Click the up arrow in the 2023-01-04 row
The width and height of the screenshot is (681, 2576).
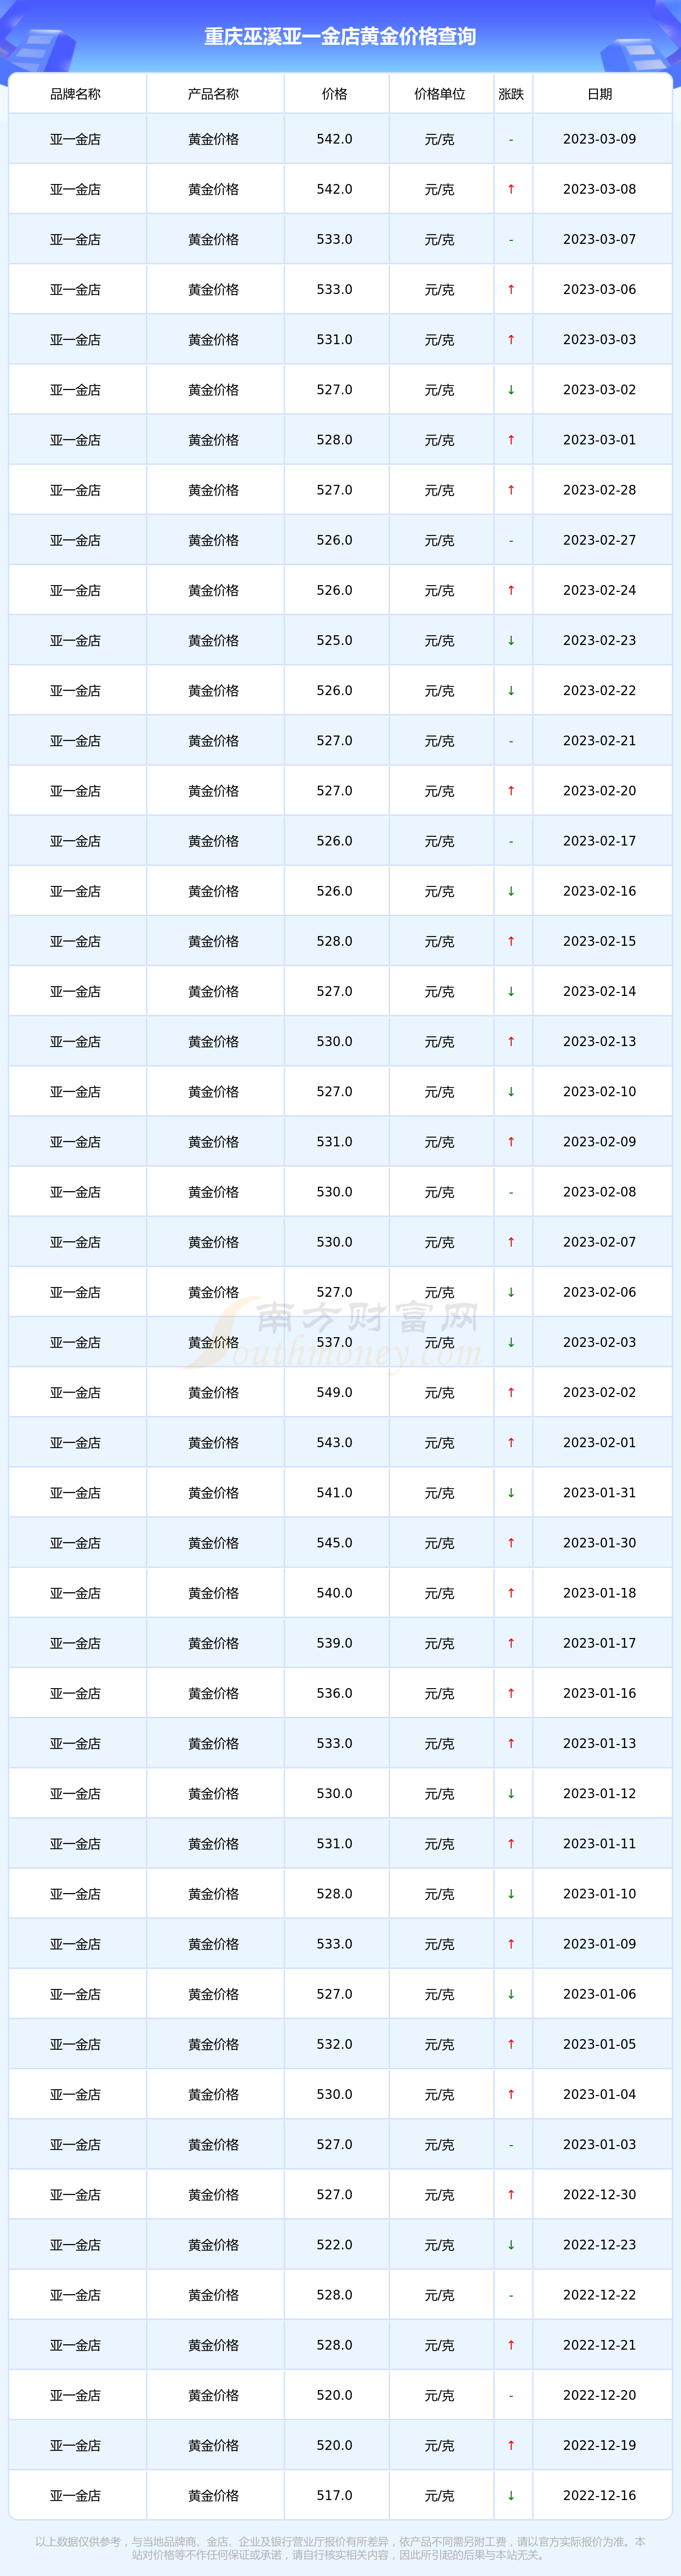click(511, 2094)
